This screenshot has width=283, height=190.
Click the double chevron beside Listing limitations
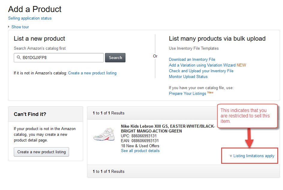click(231, 156)
